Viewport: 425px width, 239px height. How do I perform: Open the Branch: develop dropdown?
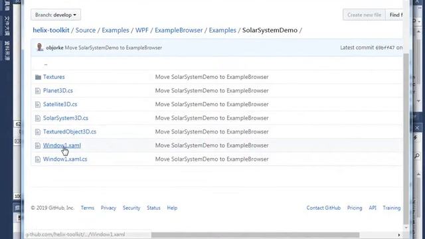(x=56, y=15)
